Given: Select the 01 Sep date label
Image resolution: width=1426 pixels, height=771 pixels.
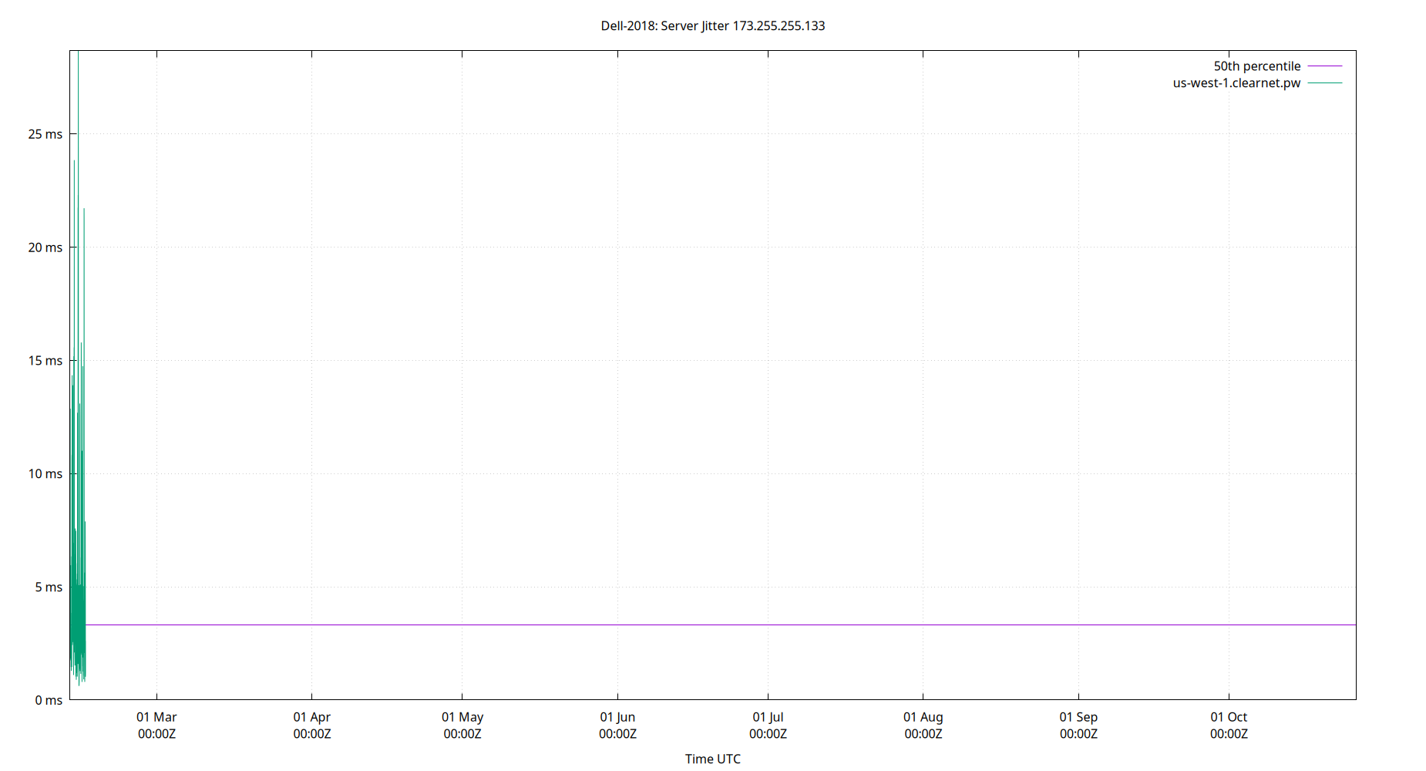Looking at the screenshot, I should pos(1078,717).
